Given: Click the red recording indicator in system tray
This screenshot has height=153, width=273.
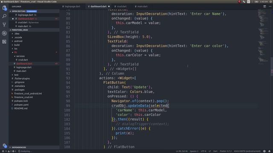Looking at the screenshot, I should 239,2.
